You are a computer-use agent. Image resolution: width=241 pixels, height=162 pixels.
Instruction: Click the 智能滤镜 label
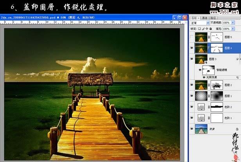point(221,70)
